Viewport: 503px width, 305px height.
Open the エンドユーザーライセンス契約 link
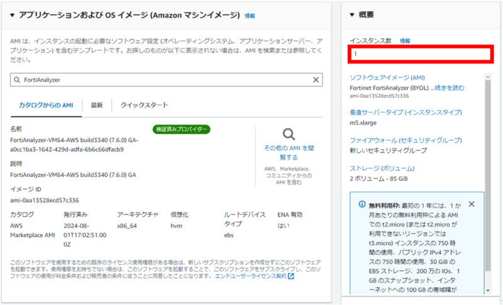[x=250, y=276]
